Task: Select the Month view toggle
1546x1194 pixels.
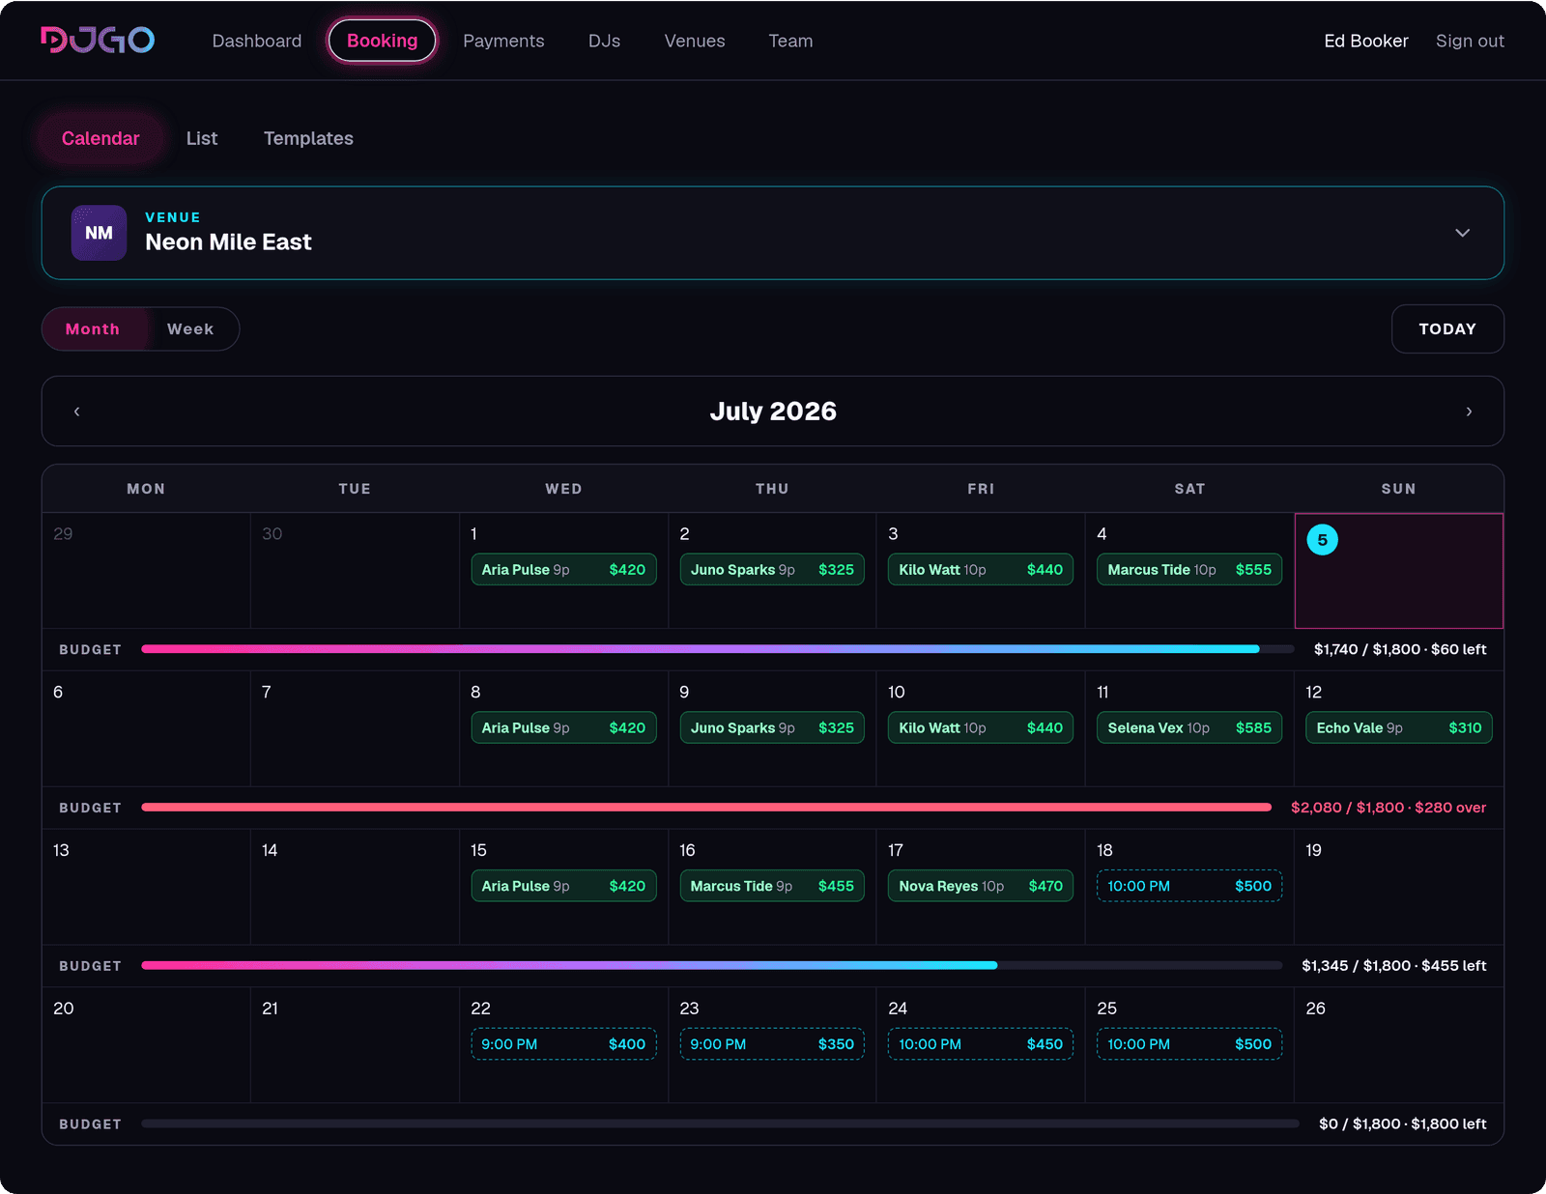Action: 93,329
